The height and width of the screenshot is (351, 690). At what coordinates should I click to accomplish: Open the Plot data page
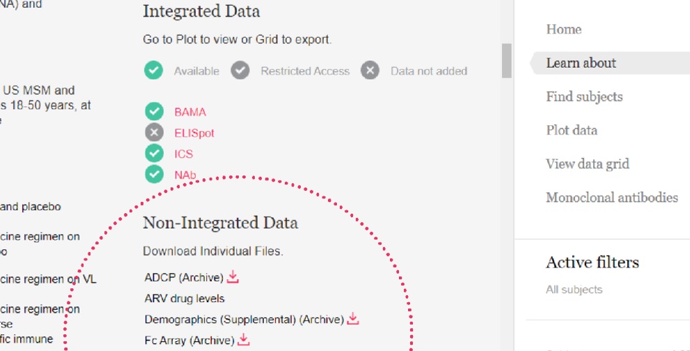pos(572,130)
